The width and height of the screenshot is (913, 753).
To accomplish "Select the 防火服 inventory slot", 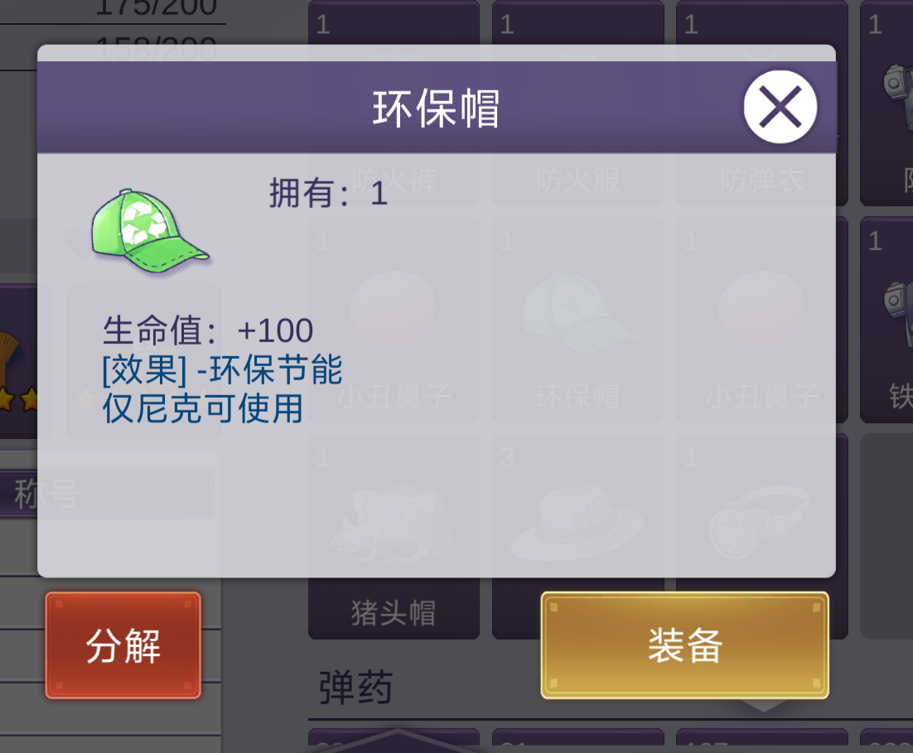I will [577, 103].
